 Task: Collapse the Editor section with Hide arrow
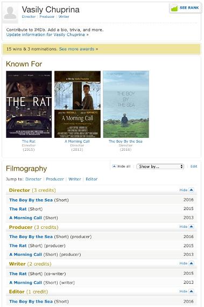point(191,291)
